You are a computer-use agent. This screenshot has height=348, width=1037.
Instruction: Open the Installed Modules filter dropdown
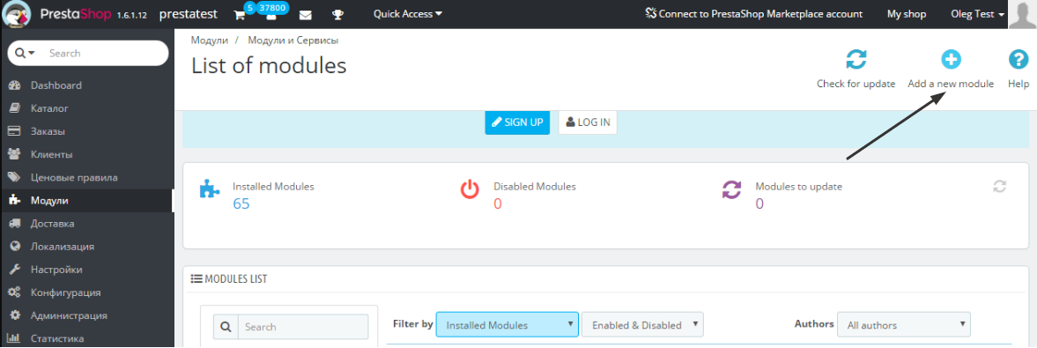(x=507, y=325)
